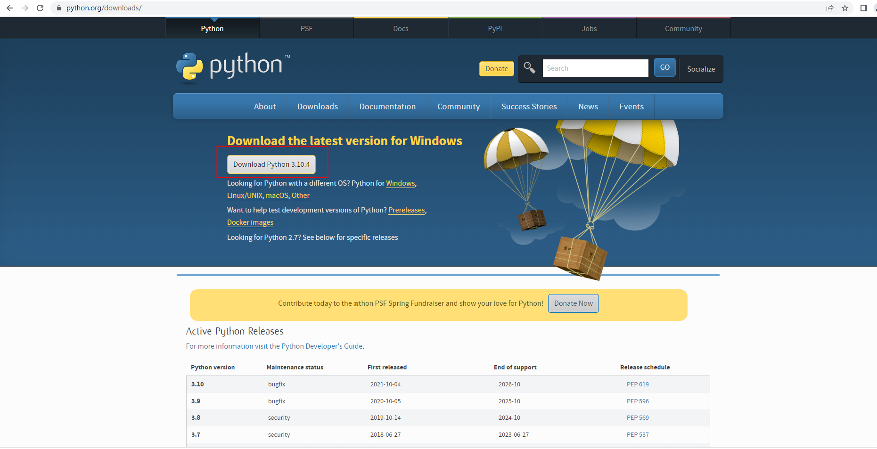Click the yellow Donate button

click(496, 68)
